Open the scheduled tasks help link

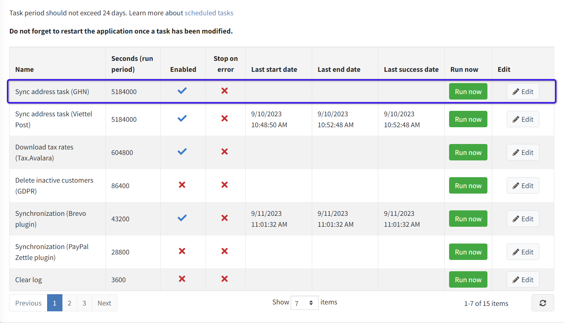tap(209, 13)
